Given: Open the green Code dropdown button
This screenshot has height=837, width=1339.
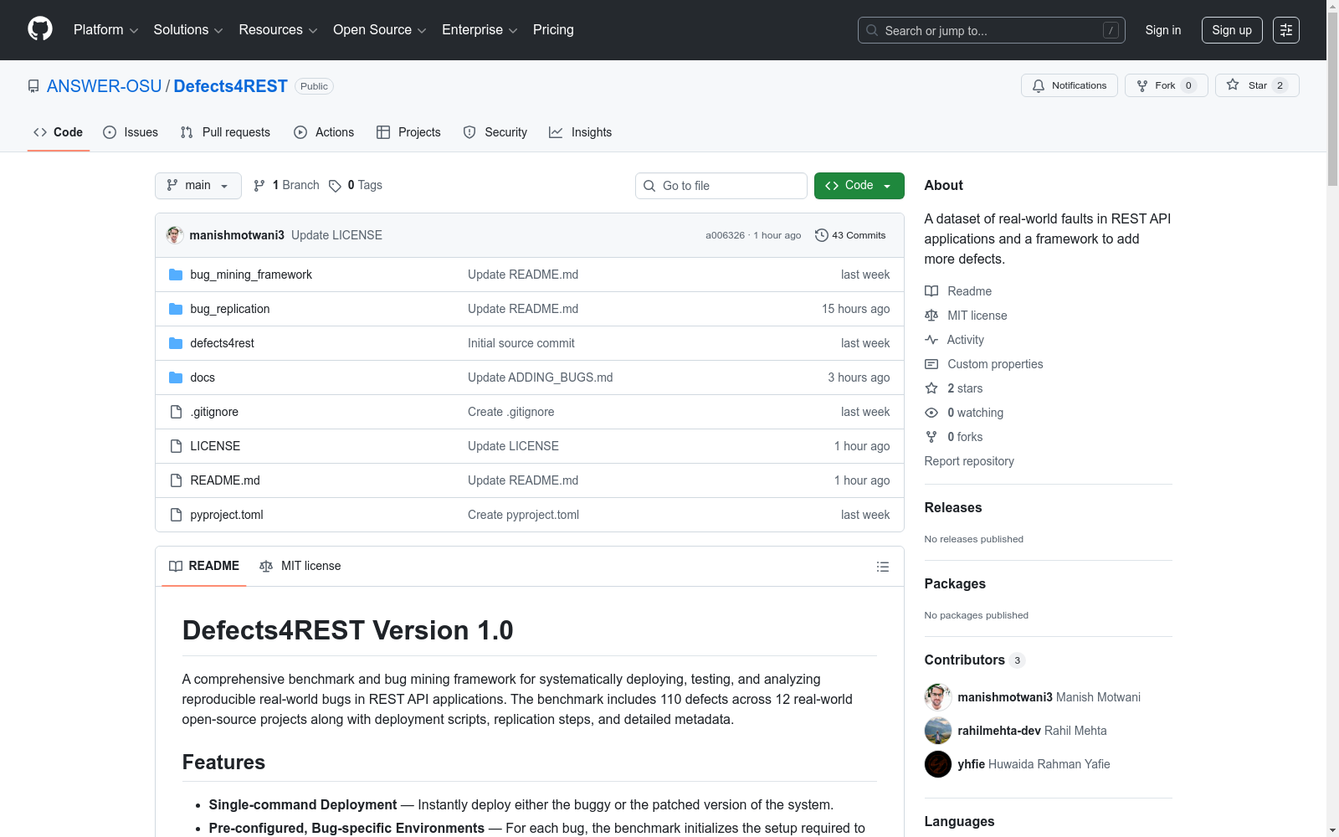Looking at the screenshot, I should 859,186.
